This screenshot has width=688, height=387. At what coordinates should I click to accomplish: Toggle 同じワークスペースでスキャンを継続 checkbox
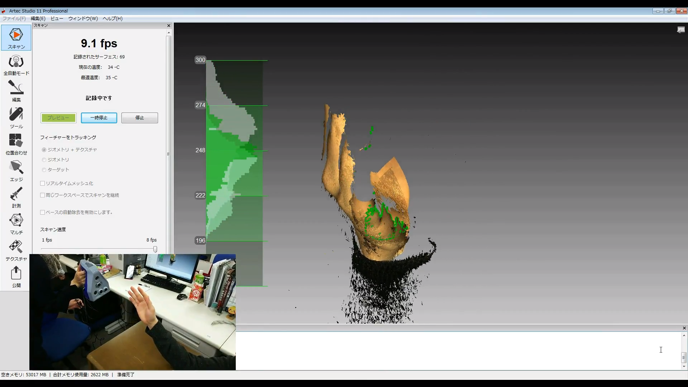(43, 195)
